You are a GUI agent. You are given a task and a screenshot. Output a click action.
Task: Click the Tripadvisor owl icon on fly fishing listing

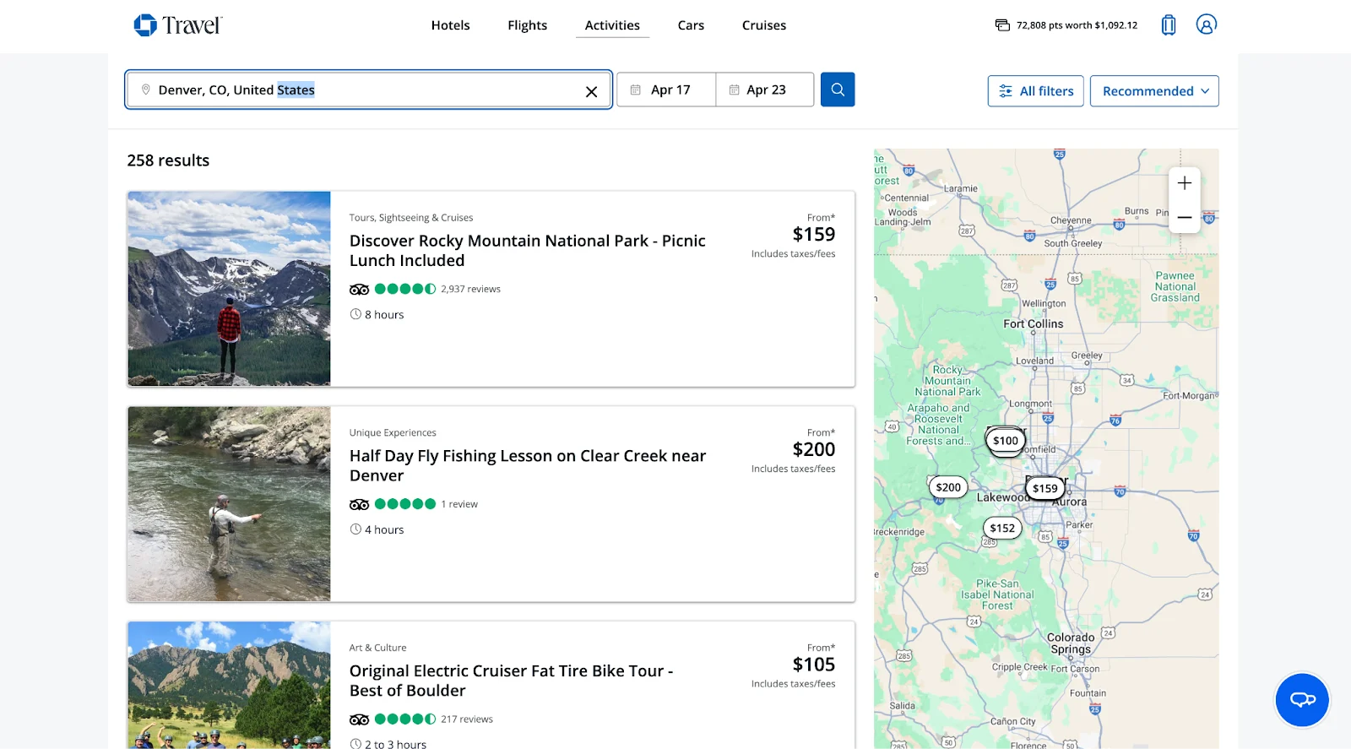click(359, 505)
